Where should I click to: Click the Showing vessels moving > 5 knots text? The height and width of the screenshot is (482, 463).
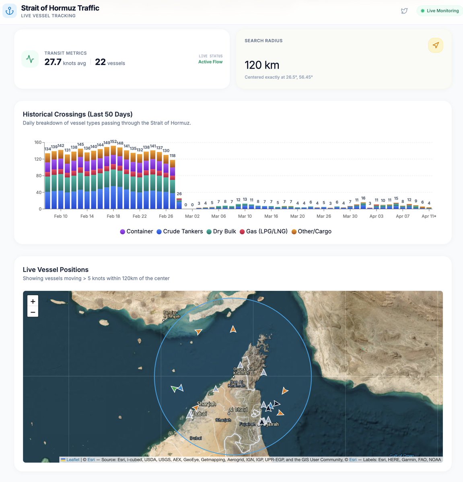click(96, 278)
